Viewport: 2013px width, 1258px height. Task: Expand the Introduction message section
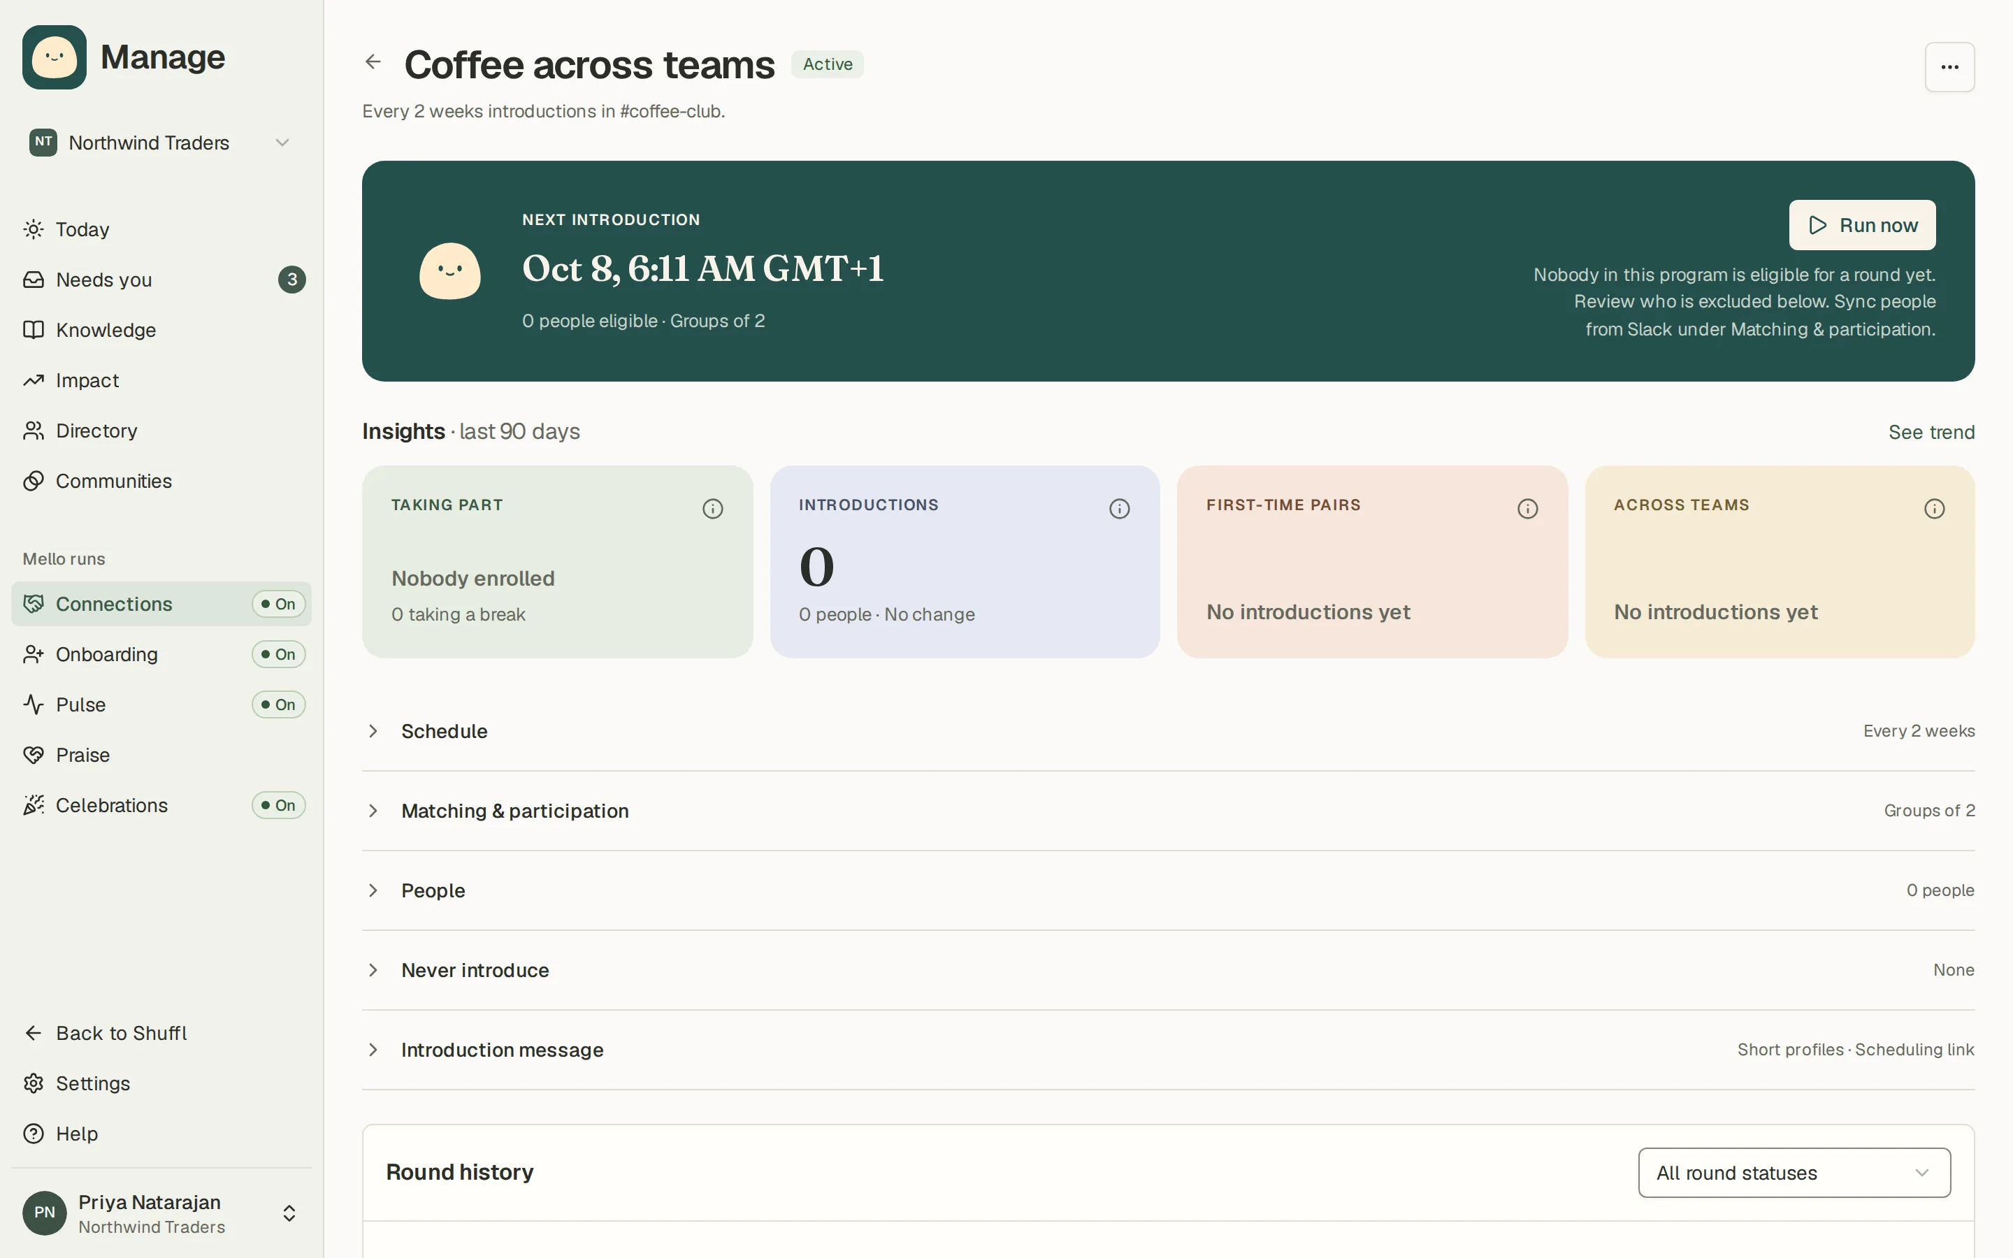[x=1168, y=1051]
